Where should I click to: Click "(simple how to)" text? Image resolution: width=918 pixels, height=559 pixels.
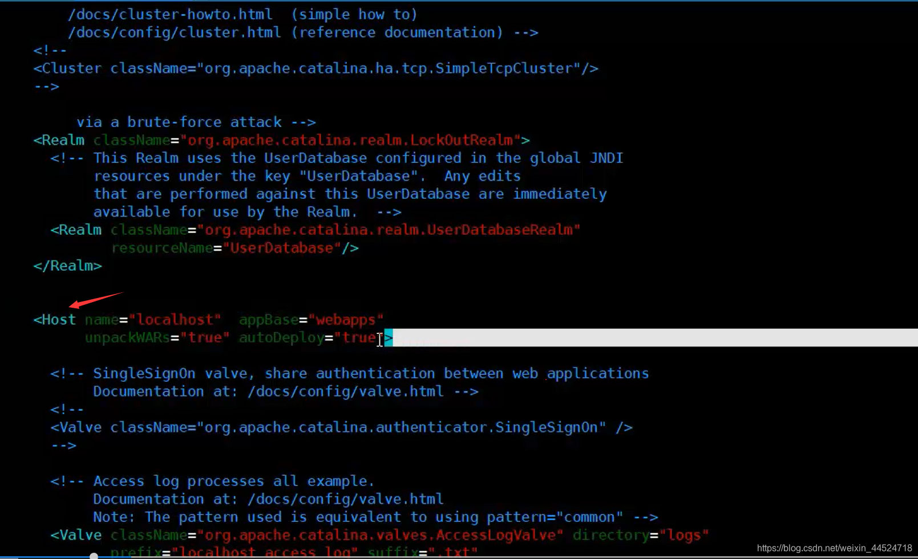tap(354, 14)
